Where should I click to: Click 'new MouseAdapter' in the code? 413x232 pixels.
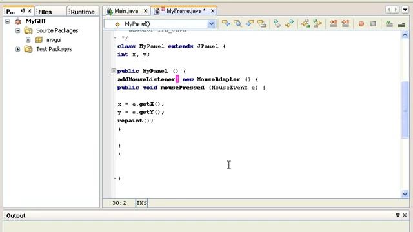coord(211,79)
